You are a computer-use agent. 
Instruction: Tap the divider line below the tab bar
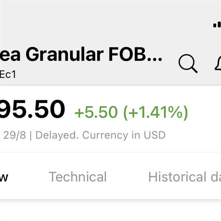(x=110, y=200)
